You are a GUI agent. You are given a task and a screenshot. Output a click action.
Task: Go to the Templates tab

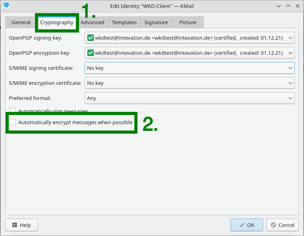124,23
